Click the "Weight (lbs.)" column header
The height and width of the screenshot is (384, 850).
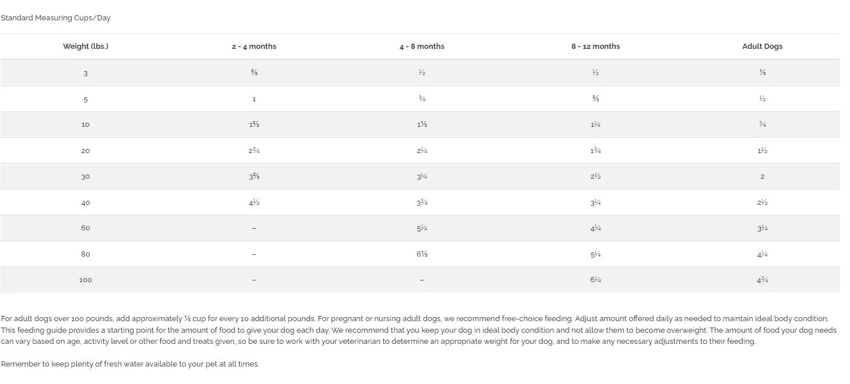click(86, 47)
